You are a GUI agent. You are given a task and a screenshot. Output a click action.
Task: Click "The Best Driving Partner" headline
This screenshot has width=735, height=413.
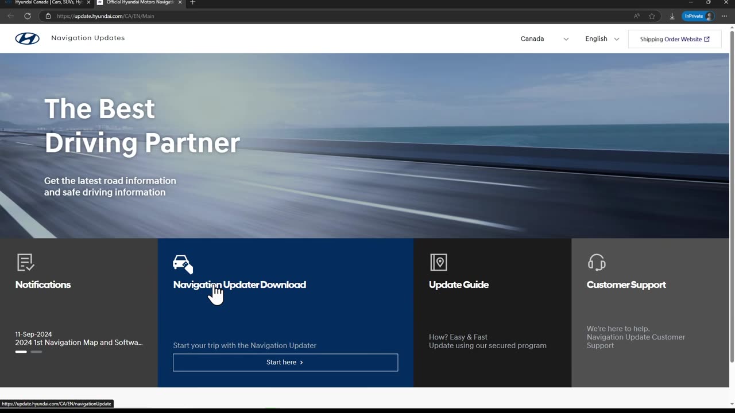[x=142, y=126]
